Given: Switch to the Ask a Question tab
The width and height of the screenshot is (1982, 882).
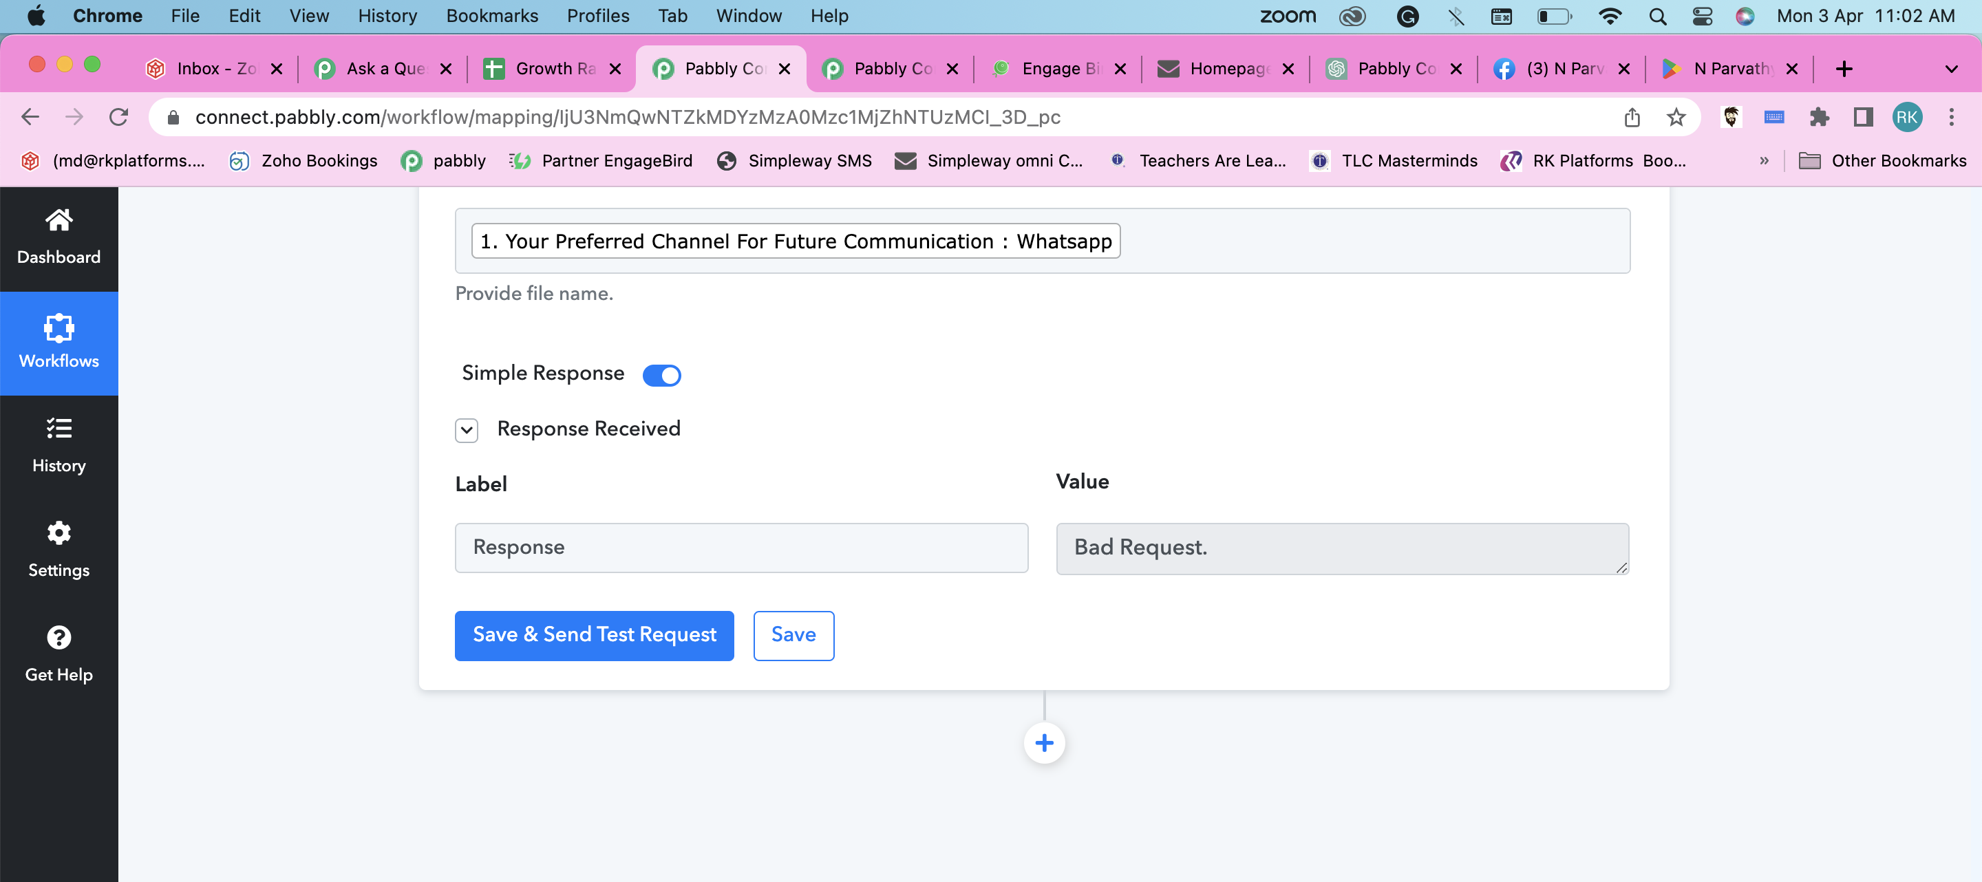Looking at the screenshot, I should (x=384, y=69).
